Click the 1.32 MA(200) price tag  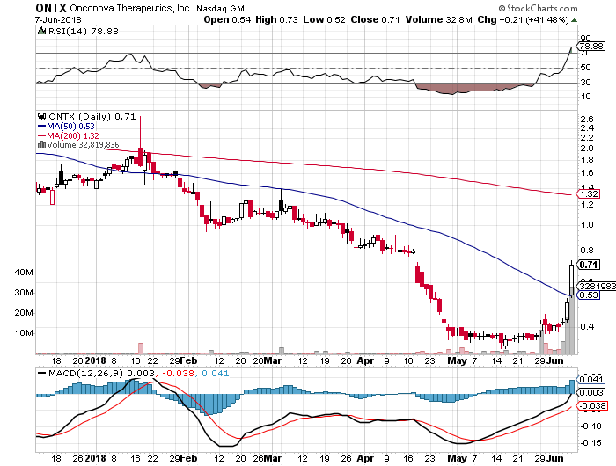click(588, 194)
